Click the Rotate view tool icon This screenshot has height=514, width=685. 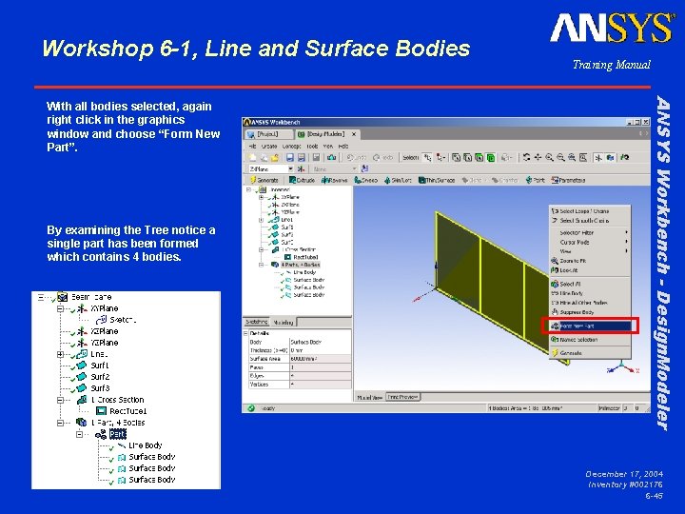(x=526, y=157)
